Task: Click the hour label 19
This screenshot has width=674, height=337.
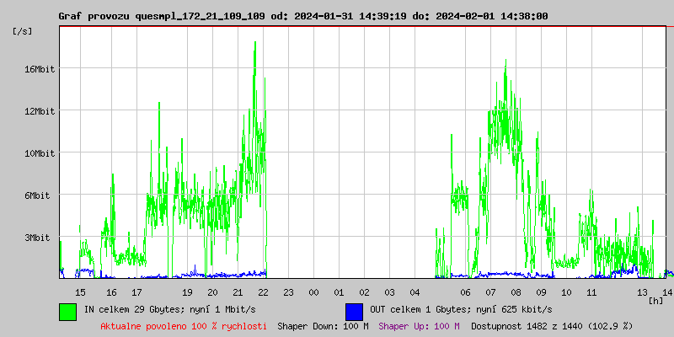Action: click(187, 292)
